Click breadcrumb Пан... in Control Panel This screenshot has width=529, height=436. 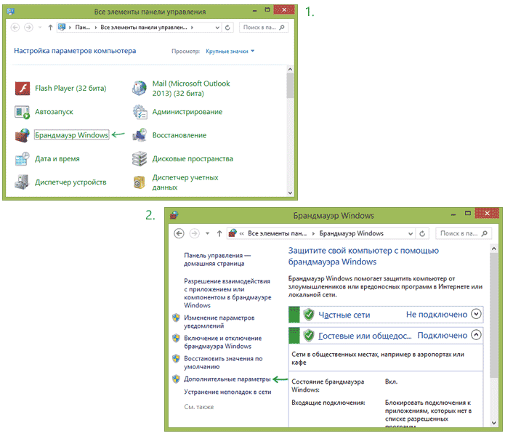tap(82, 28)
